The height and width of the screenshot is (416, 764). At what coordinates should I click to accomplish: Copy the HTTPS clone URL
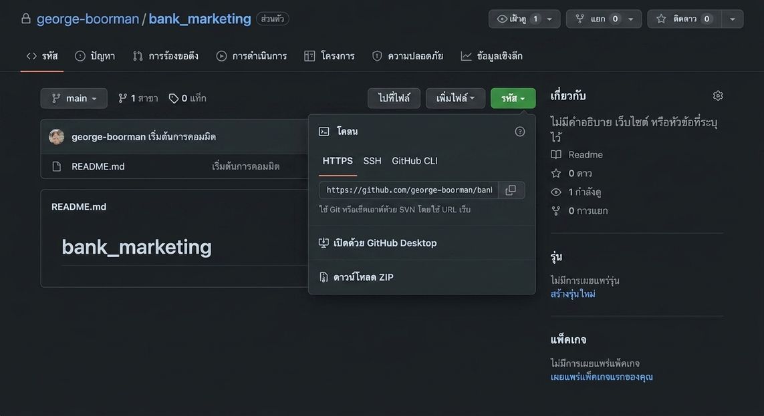pyautogui.click(x=511, y=190)
